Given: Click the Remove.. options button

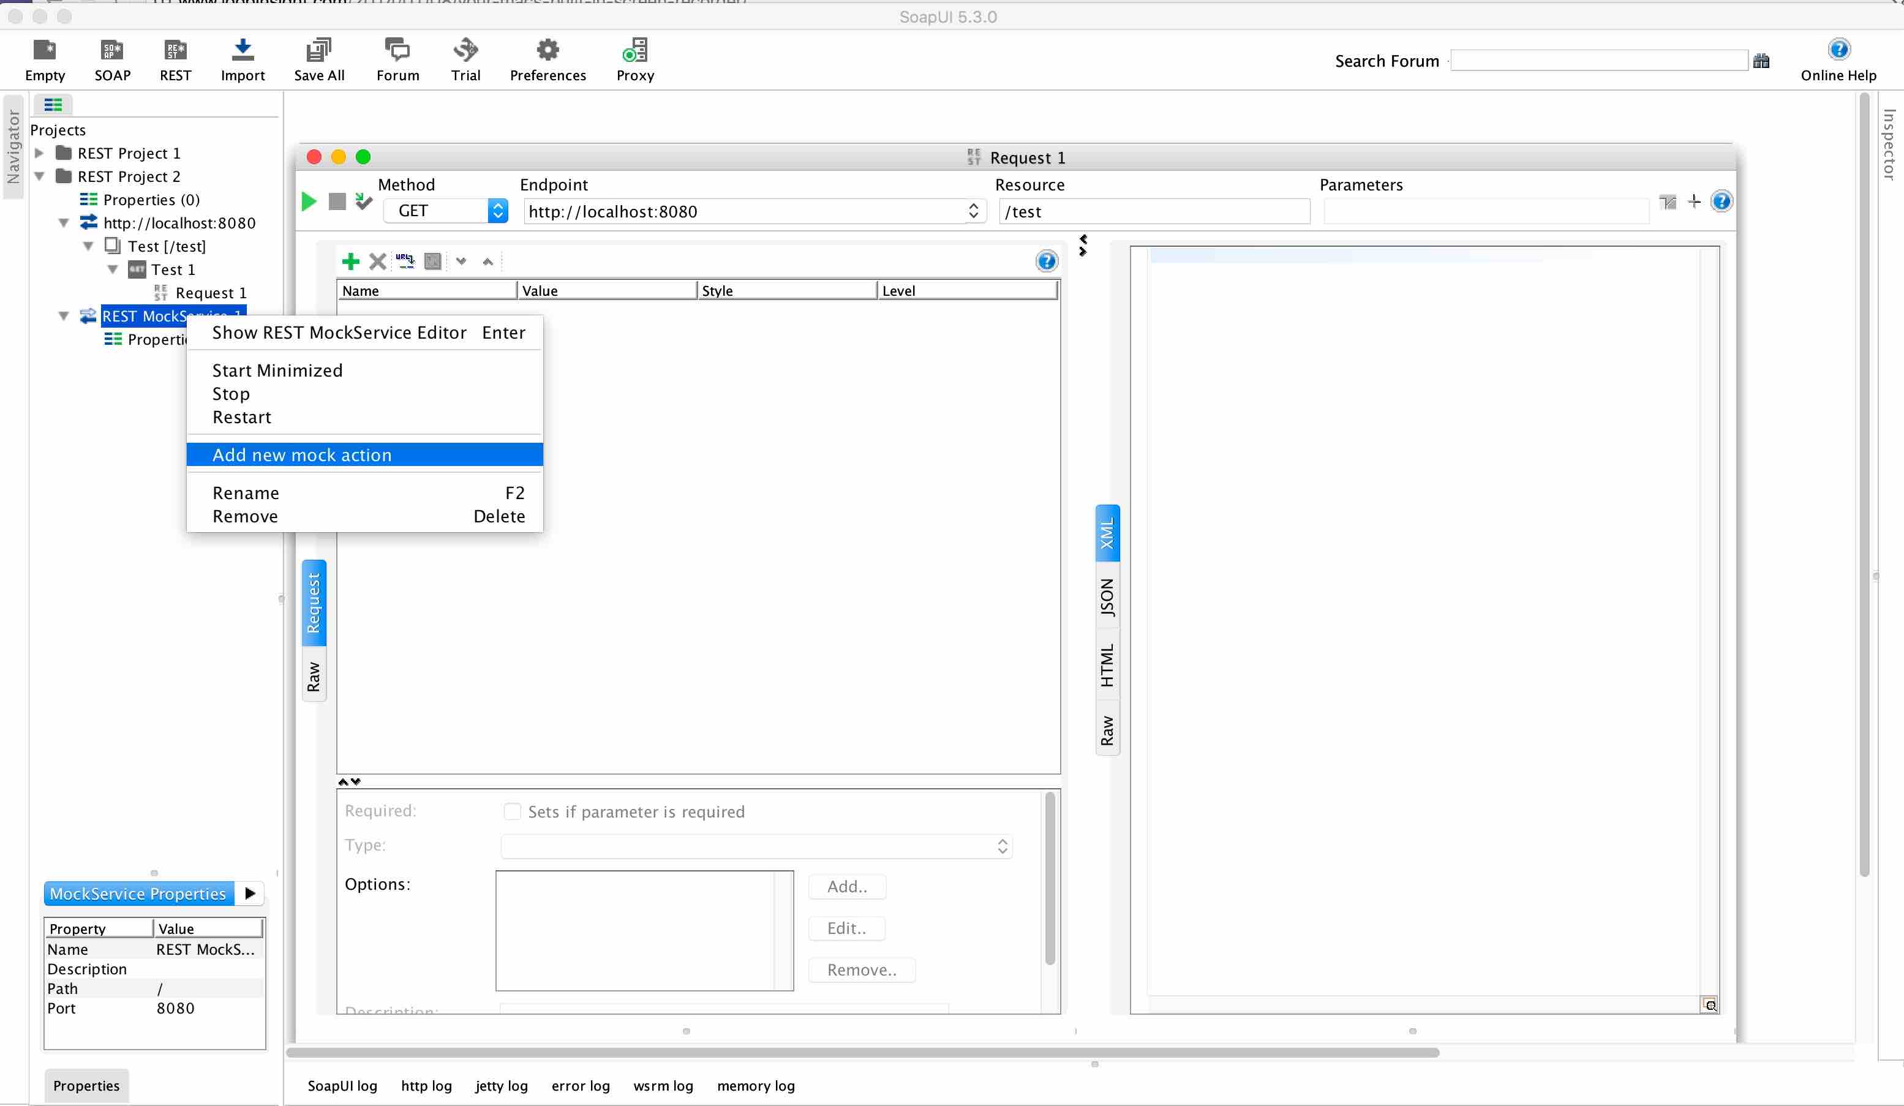Looking at the screenshot, I should point(862,970).
